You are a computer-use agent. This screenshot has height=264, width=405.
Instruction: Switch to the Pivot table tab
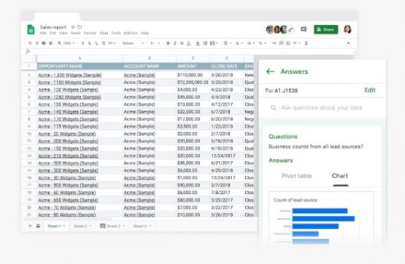point(296,176)
